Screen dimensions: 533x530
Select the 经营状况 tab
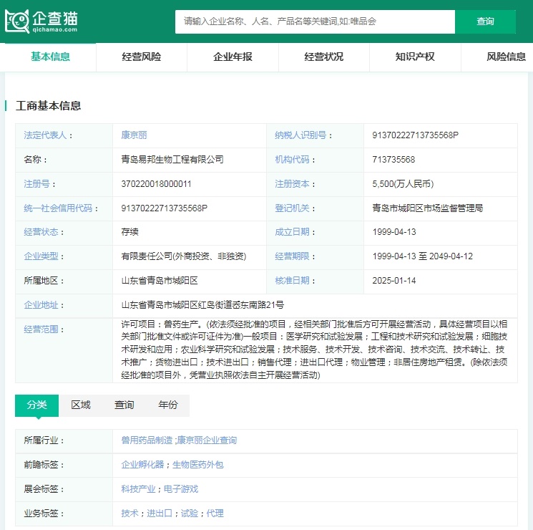click(x=323, y=57)
